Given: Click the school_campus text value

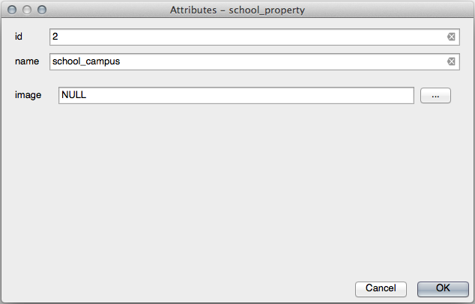Looking at the screenshot, I should tap(85, 61).
